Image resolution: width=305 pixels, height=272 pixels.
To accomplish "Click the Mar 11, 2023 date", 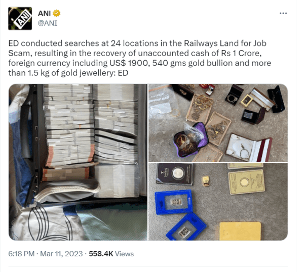I will 61,254.
